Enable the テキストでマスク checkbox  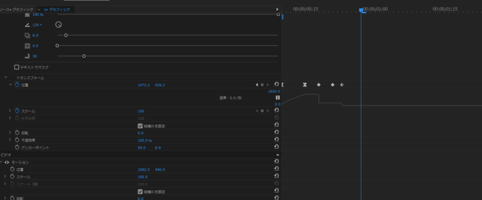[x=17, y=67]
